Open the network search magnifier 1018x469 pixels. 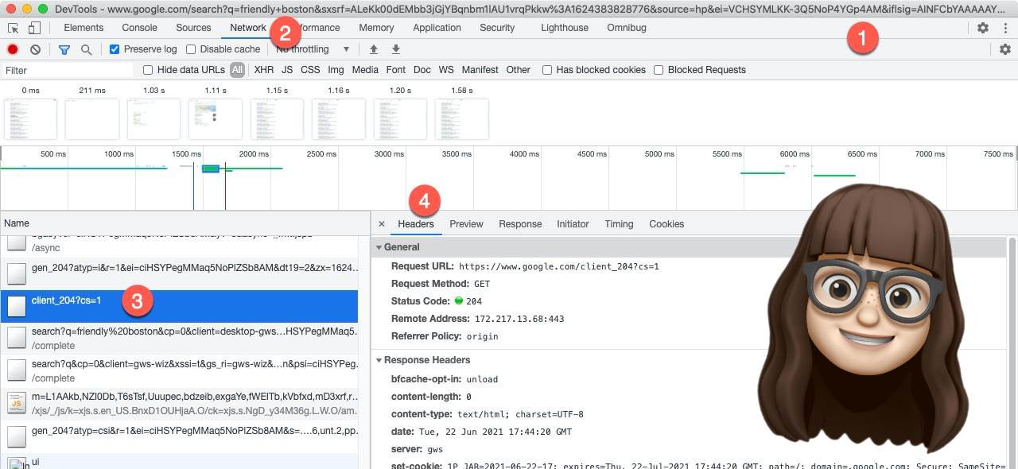(x=86, y=49)
